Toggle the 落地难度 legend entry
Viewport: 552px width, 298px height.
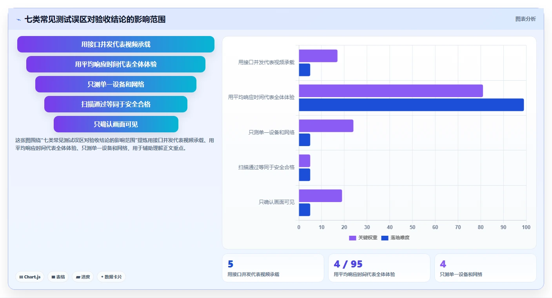point(395,238)
